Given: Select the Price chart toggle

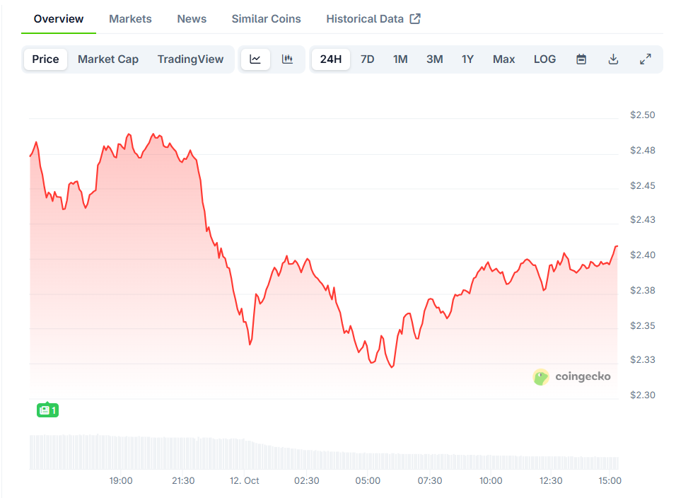Looking at the screenshot, I should 45,59.
